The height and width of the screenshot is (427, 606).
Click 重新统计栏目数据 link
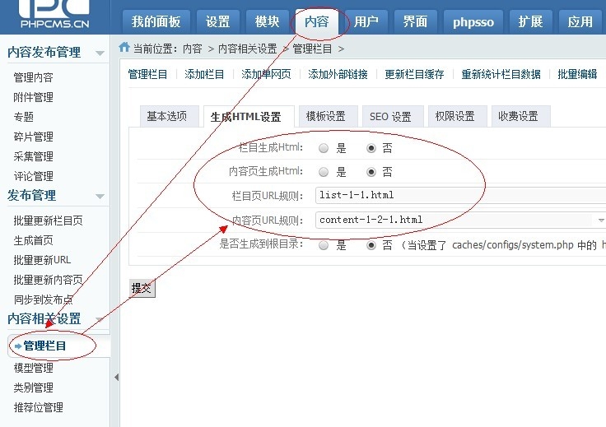pos(501,74)
